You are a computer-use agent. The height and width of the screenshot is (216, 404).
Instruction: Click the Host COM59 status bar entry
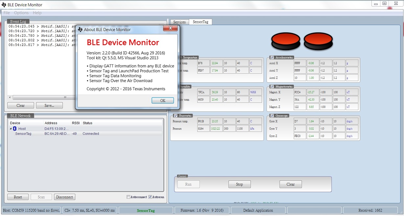pyautogui.click(x=32, y=210)
